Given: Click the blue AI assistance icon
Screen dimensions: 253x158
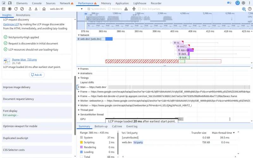Looking at the screenshot, I should 238,3.
